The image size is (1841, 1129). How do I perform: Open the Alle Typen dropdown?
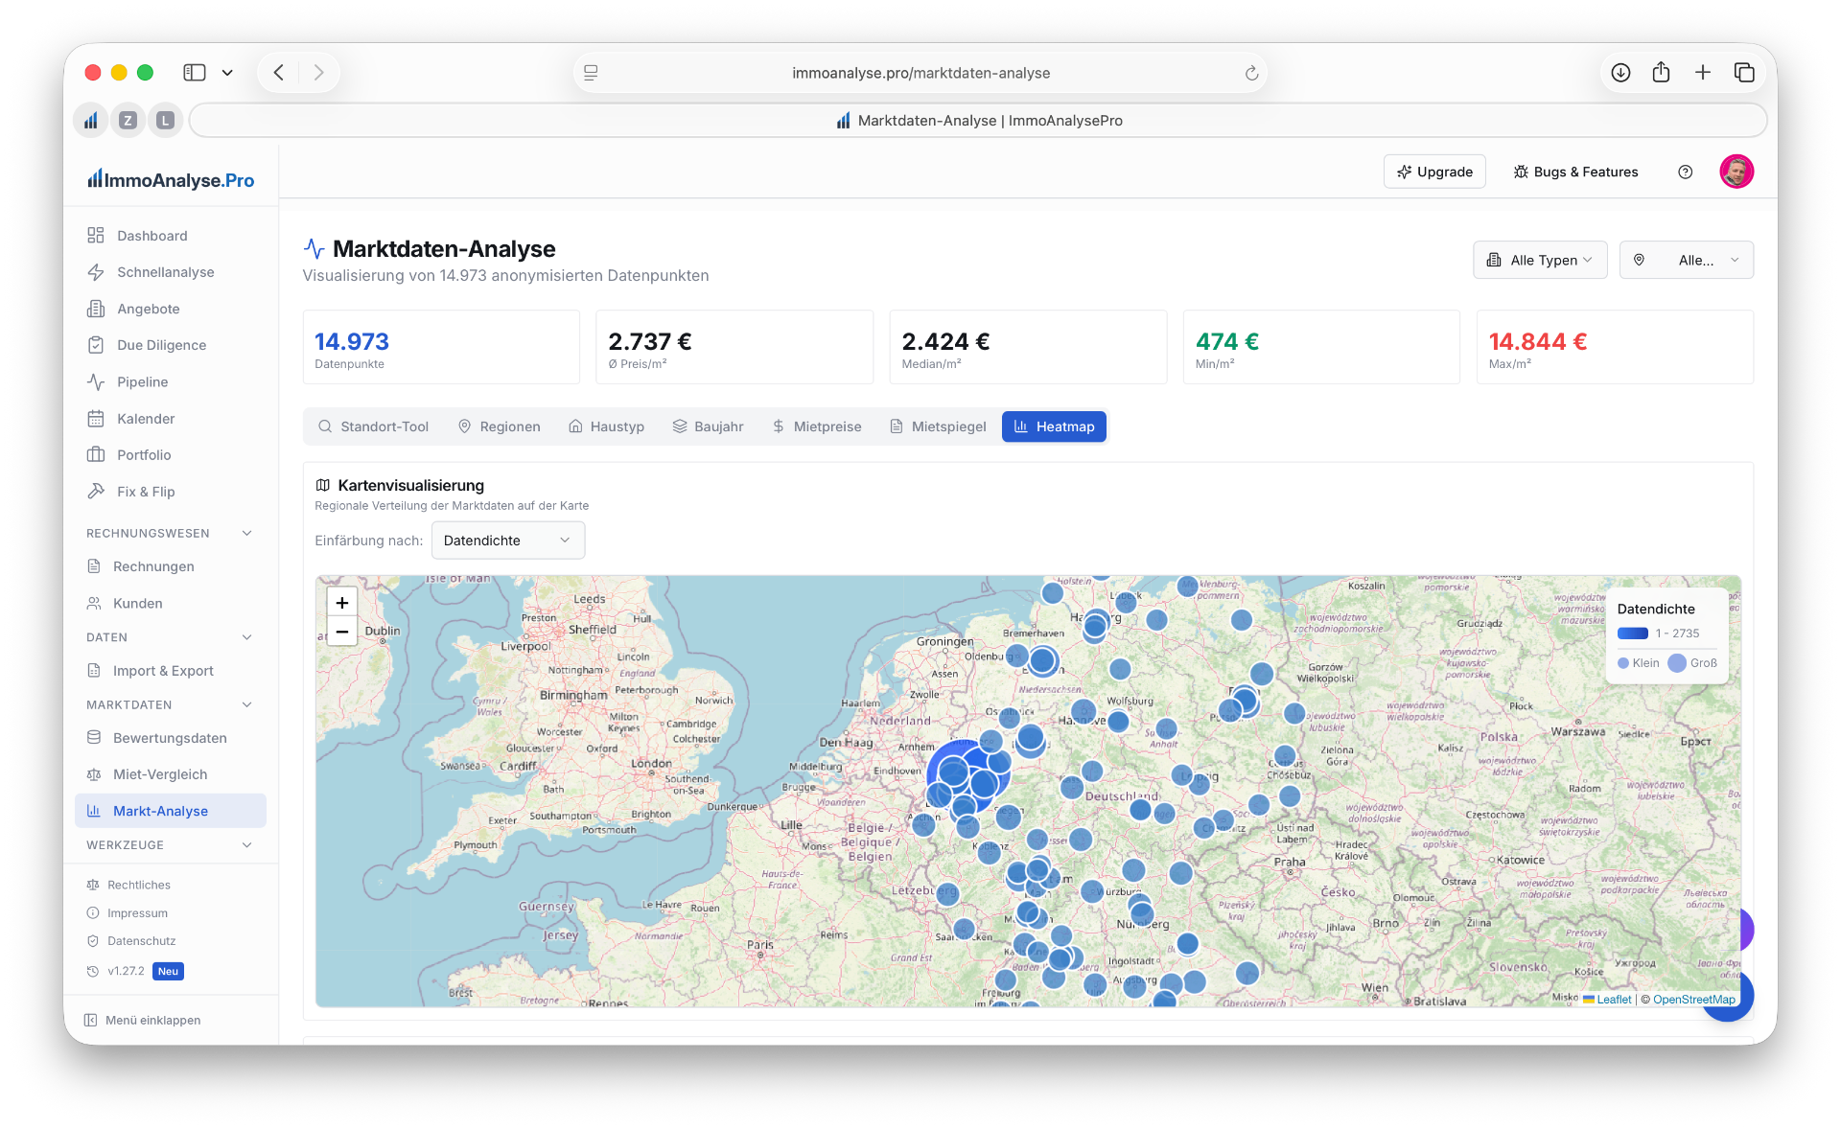click(x=1540, y=260)
